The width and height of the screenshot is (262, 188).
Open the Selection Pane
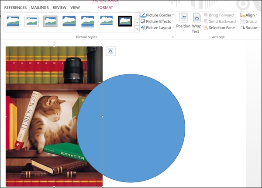click(x=219, y=28)
